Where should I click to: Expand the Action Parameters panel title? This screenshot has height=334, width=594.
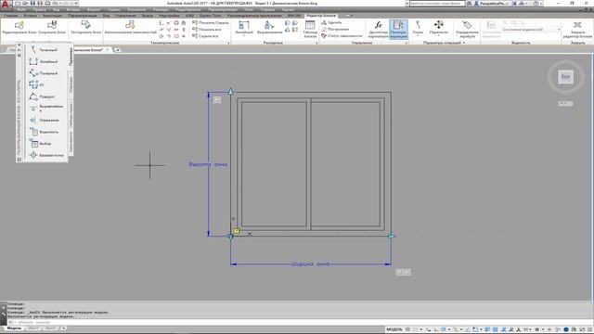click(444, 43)
